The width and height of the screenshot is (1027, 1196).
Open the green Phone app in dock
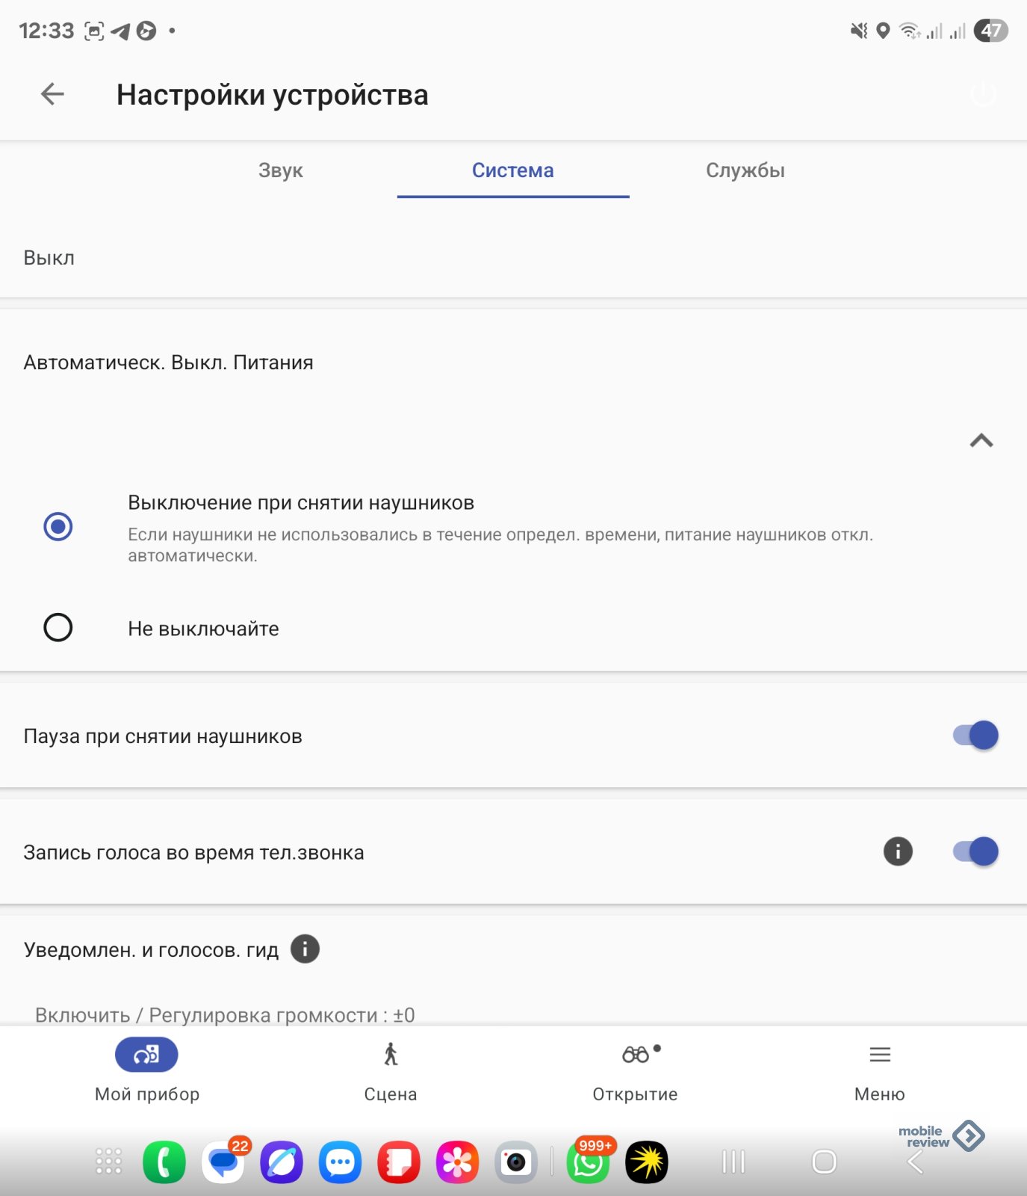(164, 1162)
